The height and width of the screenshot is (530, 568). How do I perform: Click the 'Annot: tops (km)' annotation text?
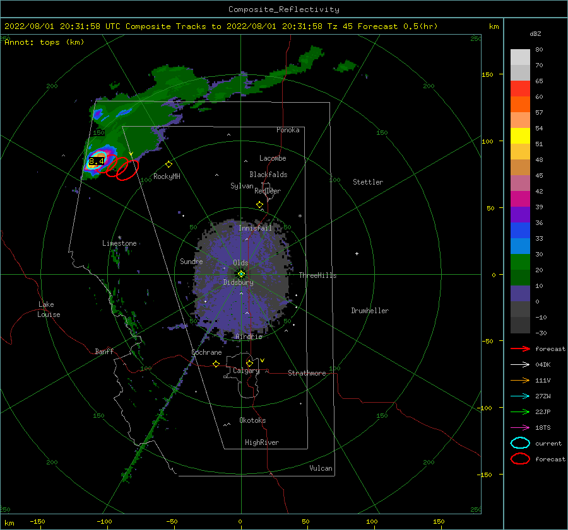coord(44,42)
